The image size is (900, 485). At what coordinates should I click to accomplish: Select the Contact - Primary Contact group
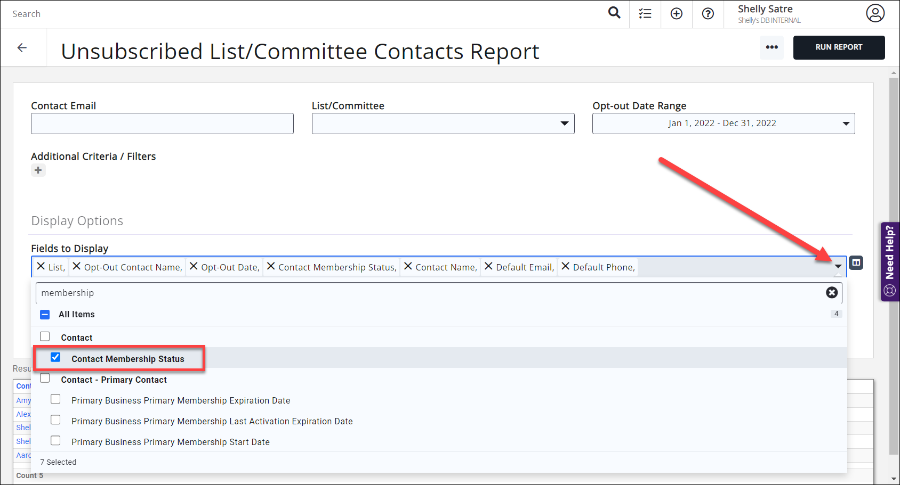[x=45, y=379]
